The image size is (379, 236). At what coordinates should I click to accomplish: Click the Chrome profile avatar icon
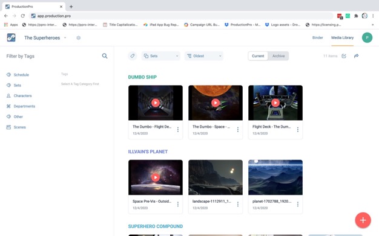pos(364,16)
